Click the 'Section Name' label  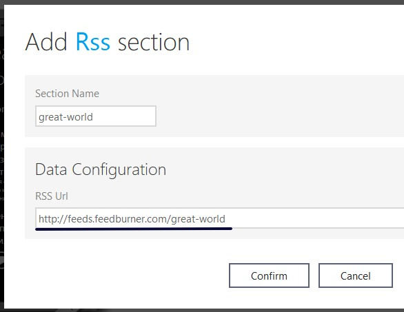pos(67,94)
